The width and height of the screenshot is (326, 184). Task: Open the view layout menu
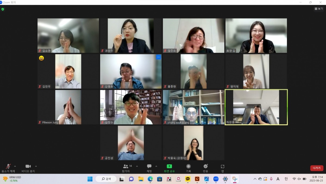319,9
